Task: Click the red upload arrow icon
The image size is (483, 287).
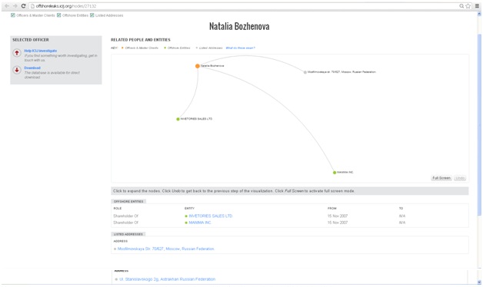Action: point(17,53)
